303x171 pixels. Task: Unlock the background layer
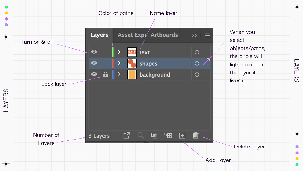pyautogui.click(x=106, y=74)
